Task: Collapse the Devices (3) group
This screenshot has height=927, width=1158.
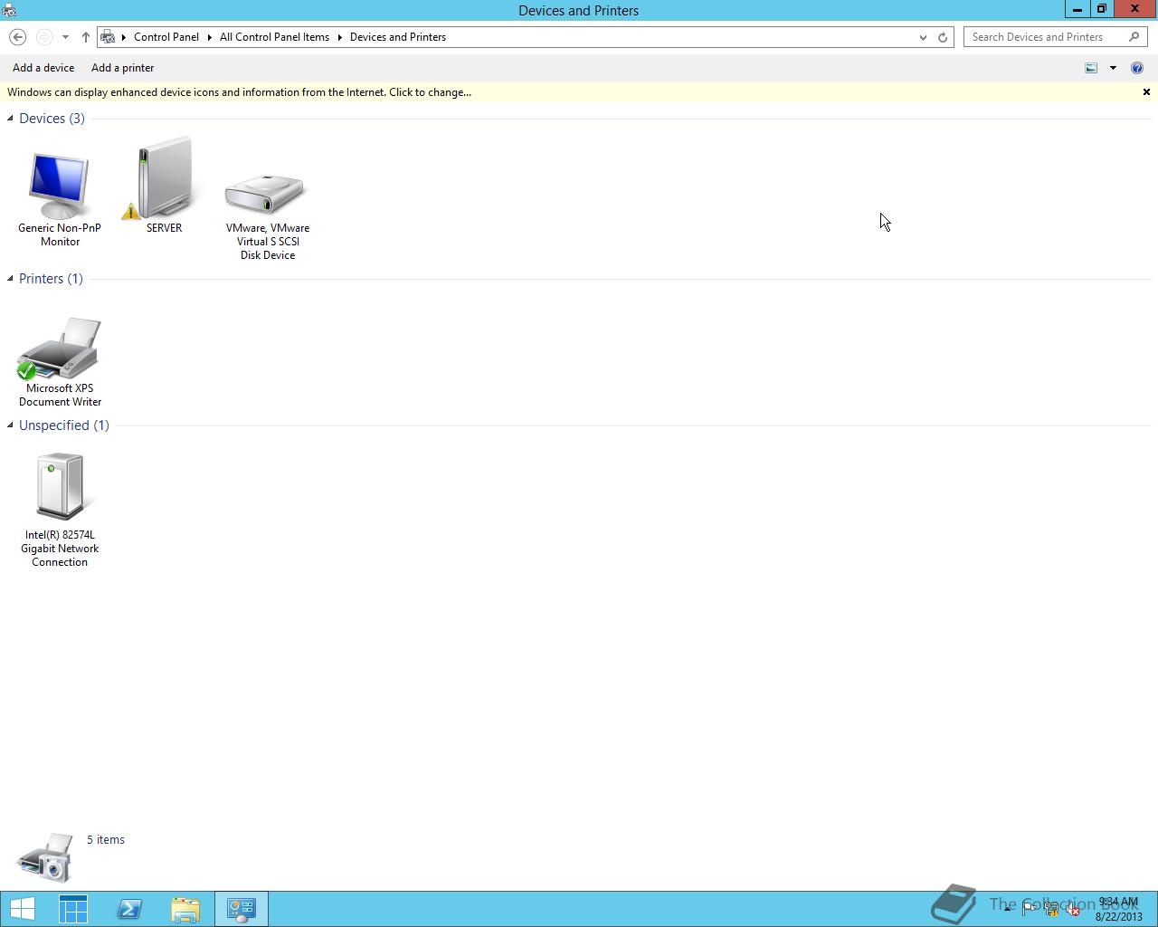Action: tap(10, 119)
